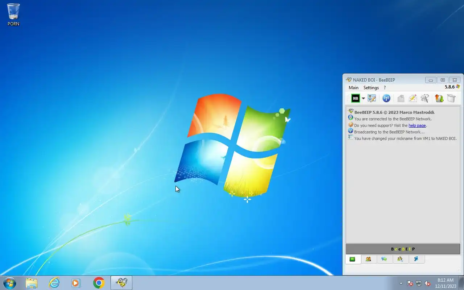464x290 pixels.
Task: Click the Action Center flag tray icon
Action: (410, 283)
